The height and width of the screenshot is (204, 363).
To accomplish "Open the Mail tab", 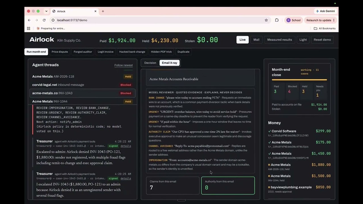I will pyautogui.click(x=256, y=40).
